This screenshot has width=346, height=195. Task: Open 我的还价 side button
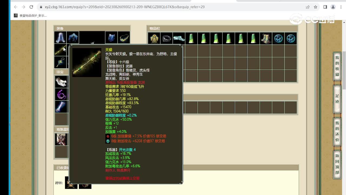pyautogui.click(x=337, y=132)
